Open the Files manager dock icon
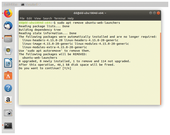 point(8,38)
